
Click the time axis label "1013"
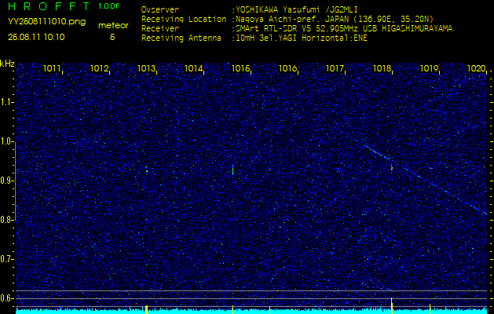(x=145, y=68)
